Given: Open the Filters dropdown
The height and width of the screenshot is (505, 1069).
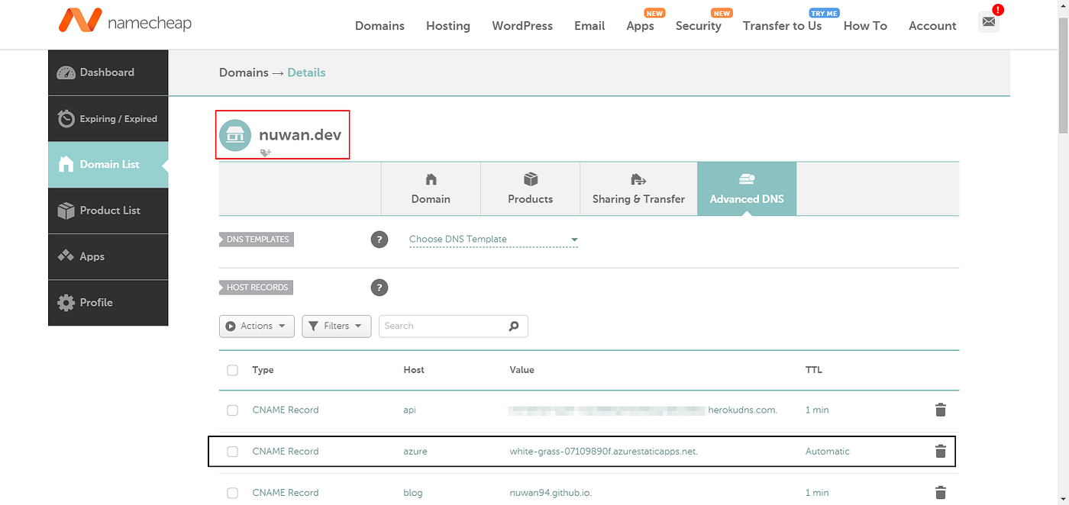Looking at the screenshot, I should click(x=337, y=326).
